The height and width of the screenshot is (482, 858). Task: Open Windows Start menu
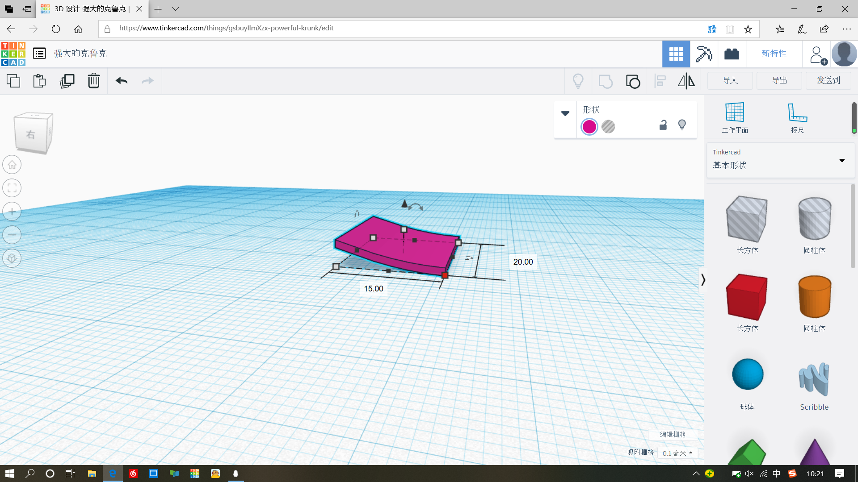[x=10, y=474]
